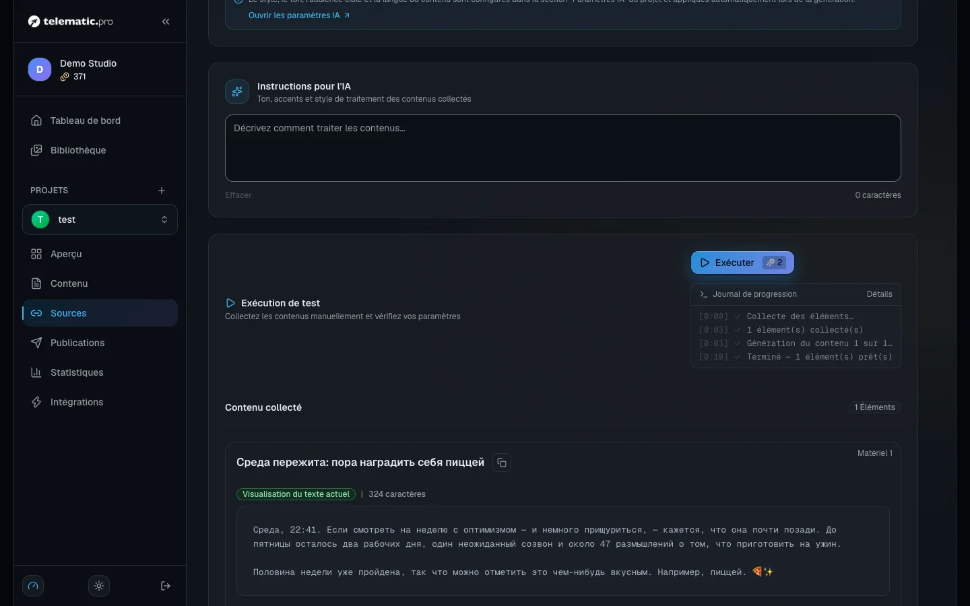Navigate to Contenu
This screenshot has height=606, width=970.
click(100, 283)
